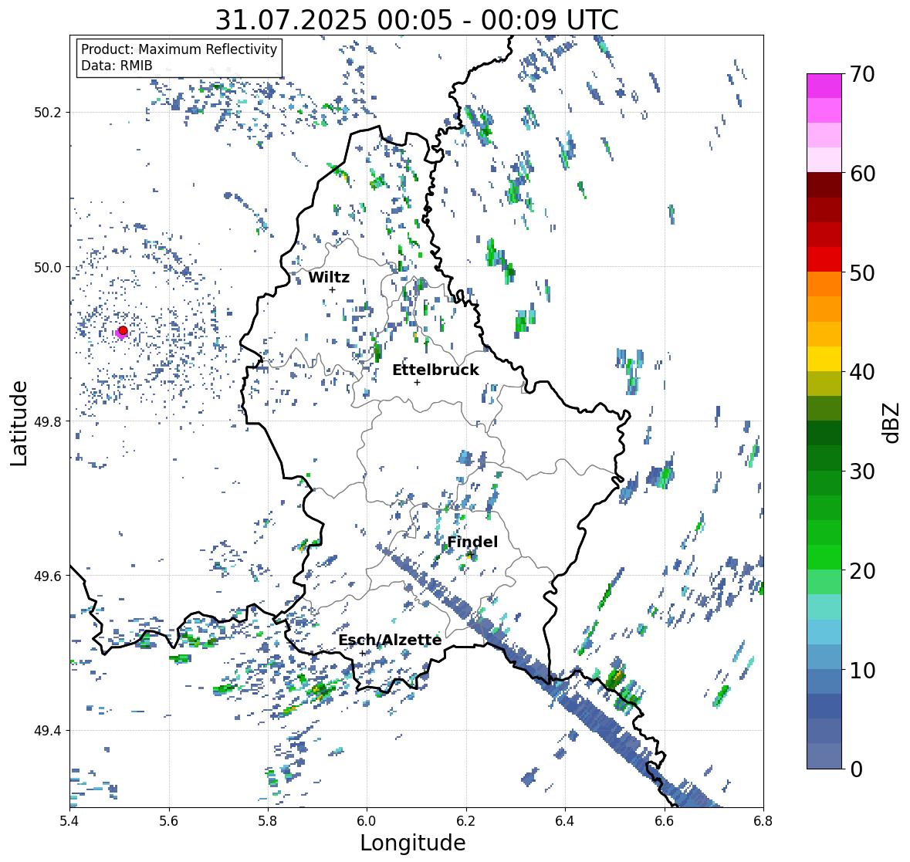
Task: Click the olive colorbar segment below 40
Action: point(824,384)
